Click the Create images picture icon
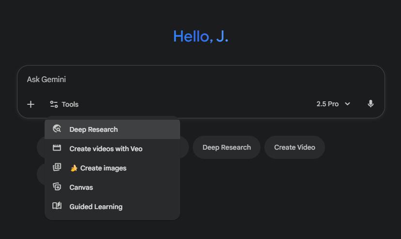Image resolution: width=401 pixels, height=239 pixels. [57, 168]
